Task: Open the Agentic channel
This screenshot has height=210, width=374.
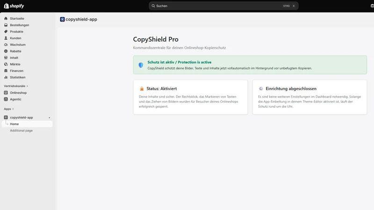Action: pyautogui.click(x=15, y=99)
